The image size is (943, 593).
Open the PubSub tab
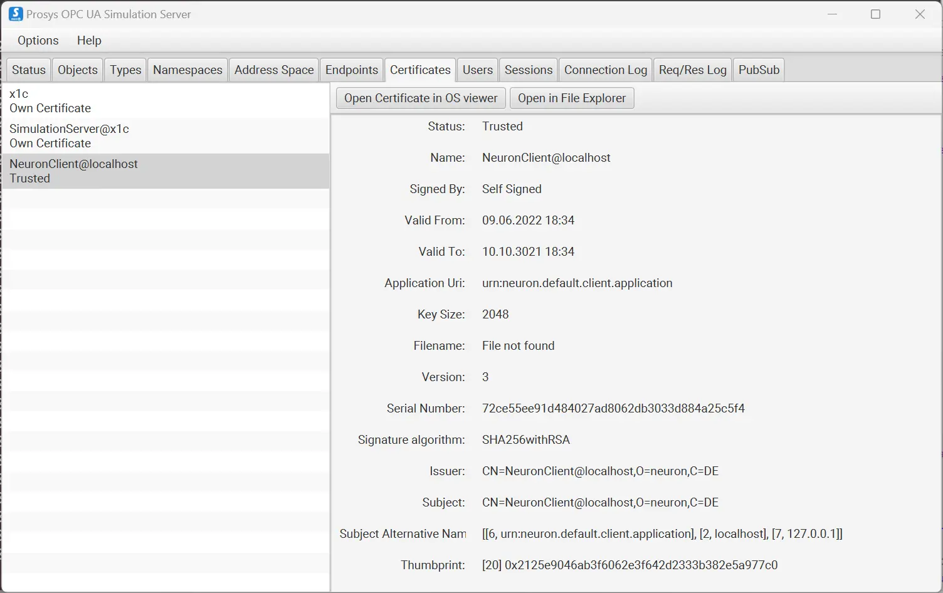click(759, 70)
